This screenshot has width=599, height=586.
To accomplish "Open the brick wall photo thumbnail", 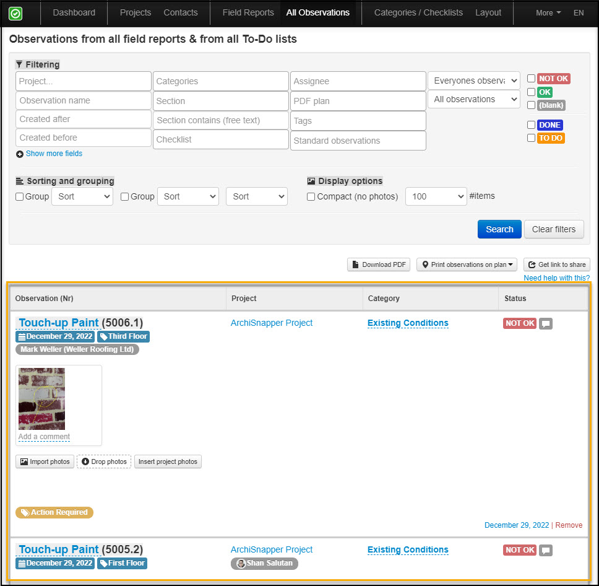I will pyautogui.click(x=41, y=399).
